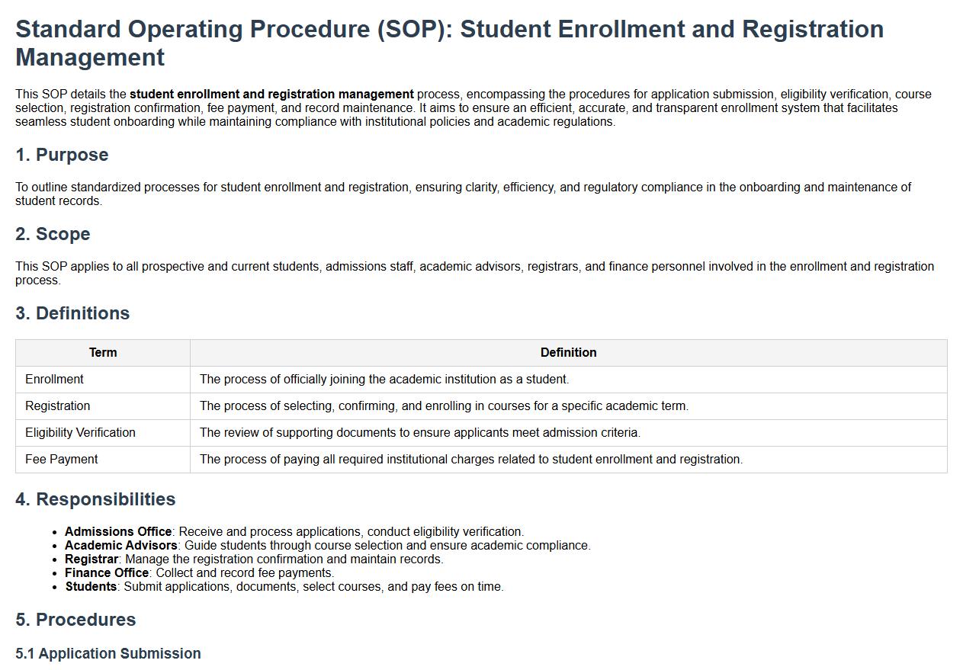Click the Registrar bullet item
963x670 pixels.
click(x=253, y=559)
